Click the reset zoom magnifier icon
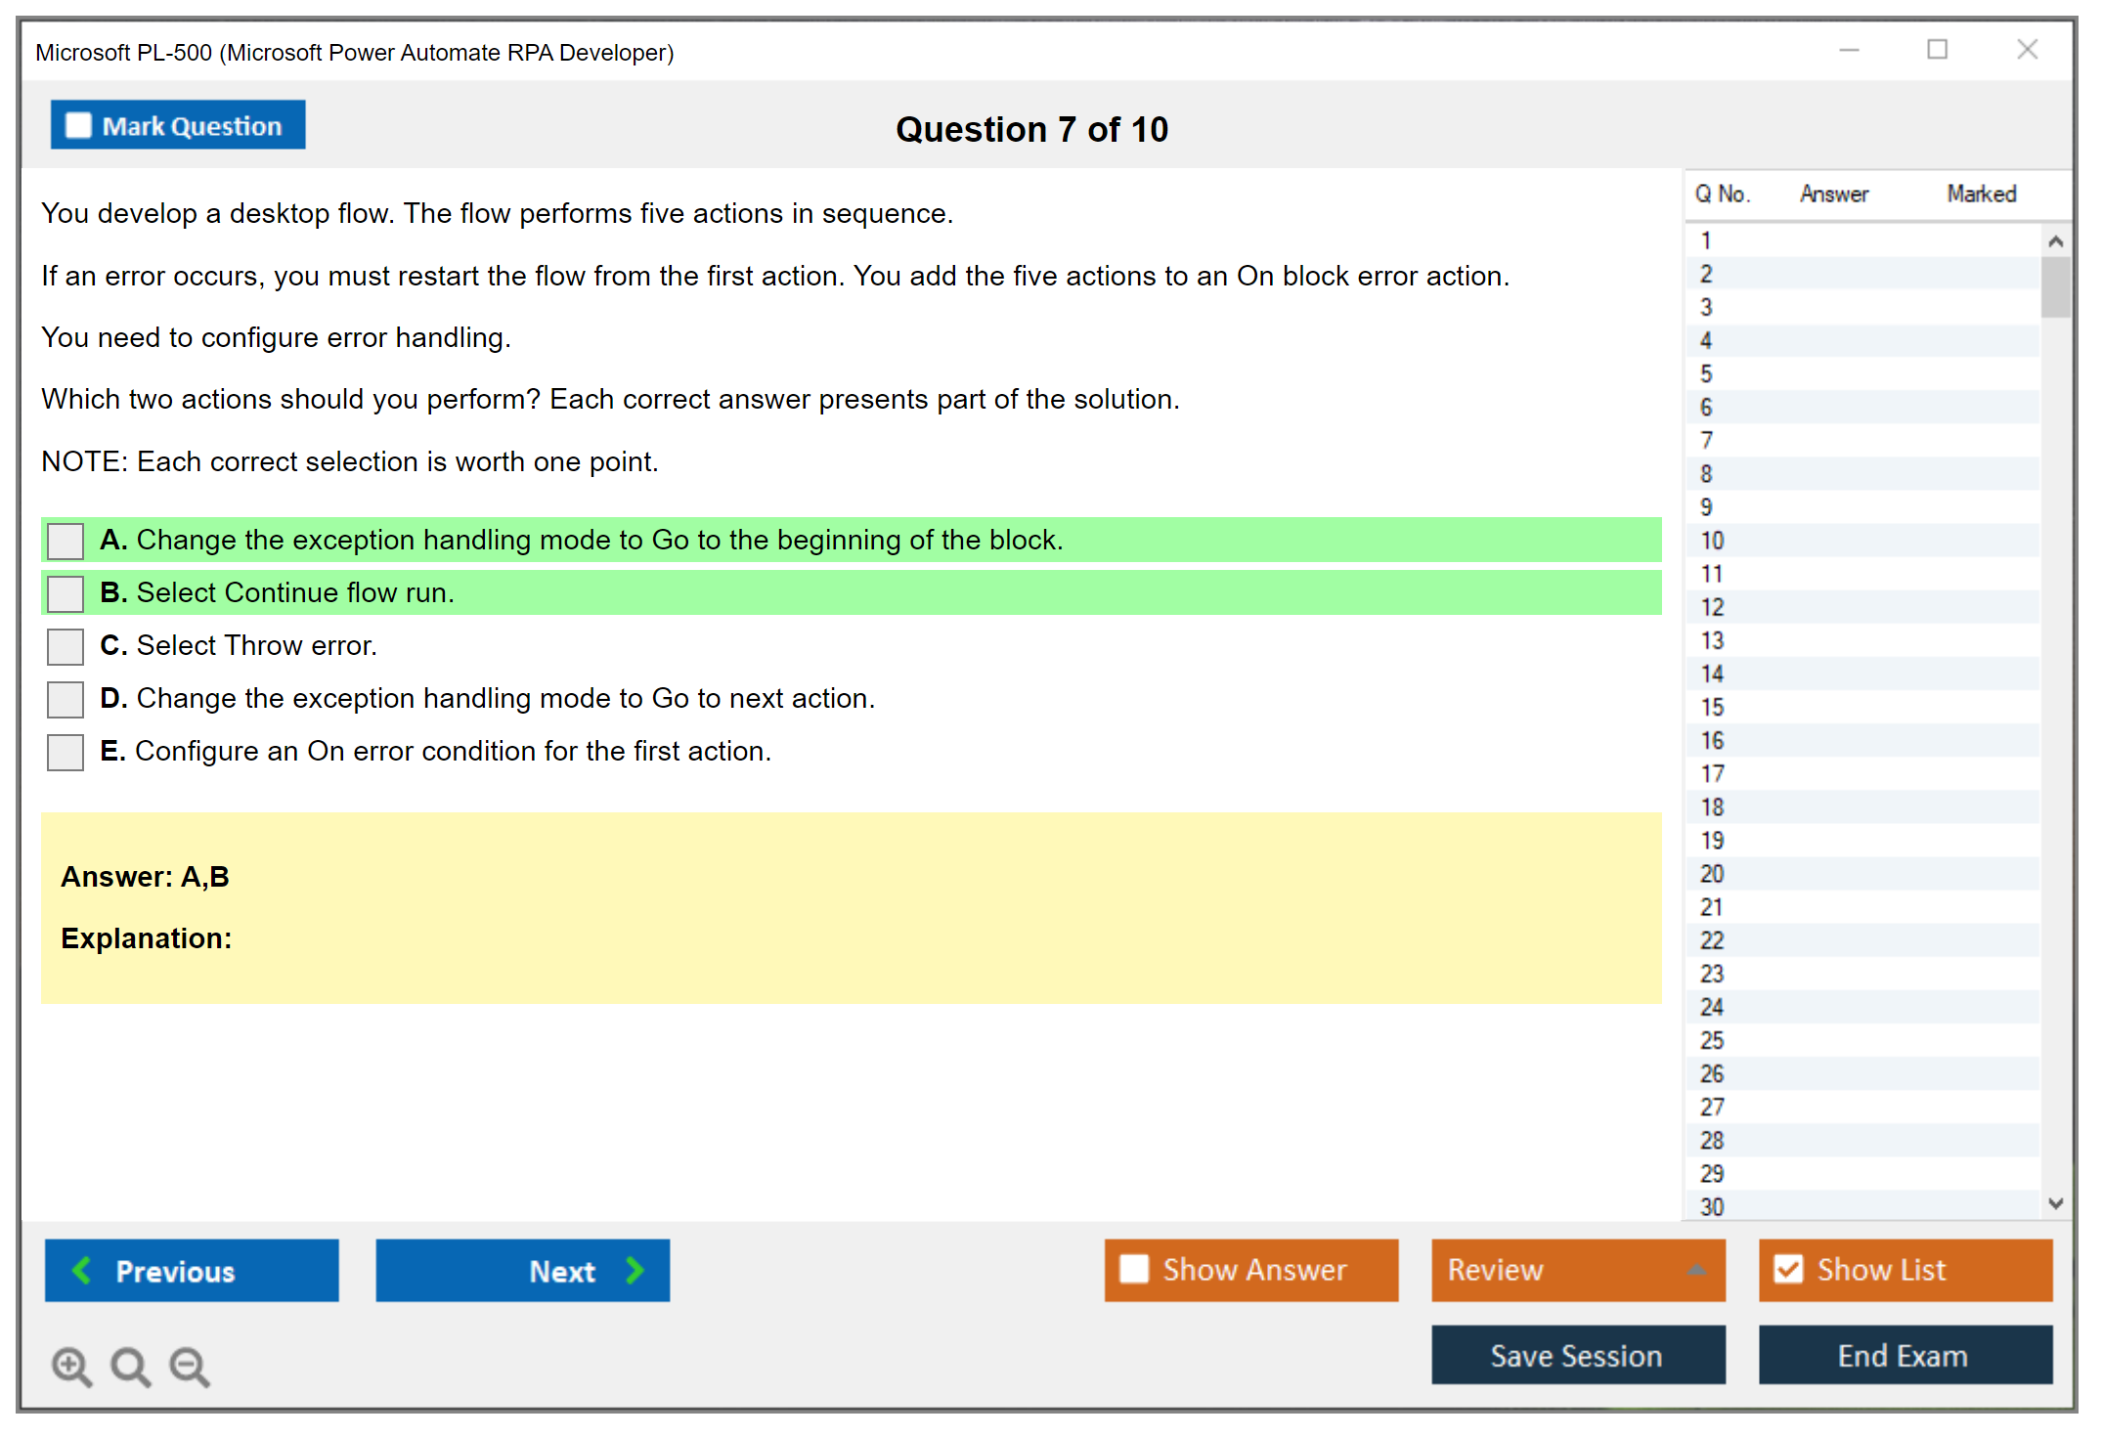Screen dimensions: 2102x1437 point(130,1366)
